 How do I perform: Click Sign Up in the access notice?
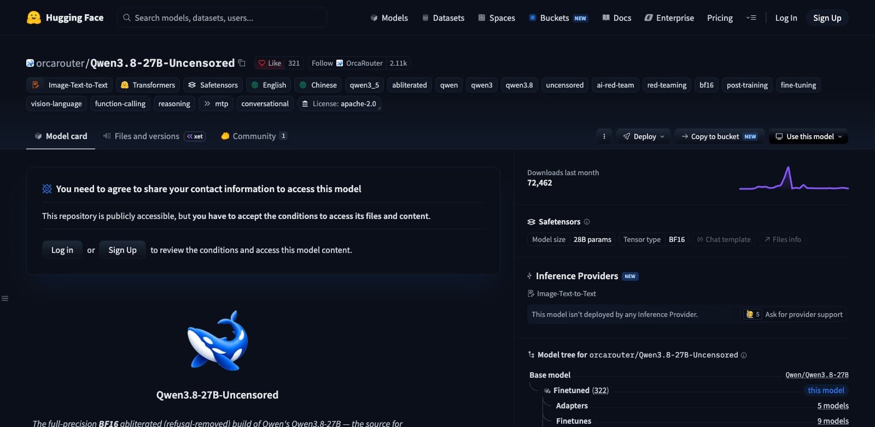(122, 250)
